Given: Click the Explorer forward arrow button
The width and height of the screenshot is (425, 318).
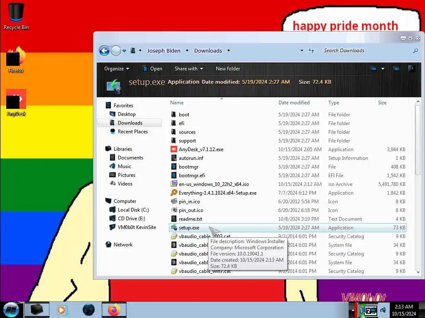Looking at the screenshot, I should coord(116,51).
